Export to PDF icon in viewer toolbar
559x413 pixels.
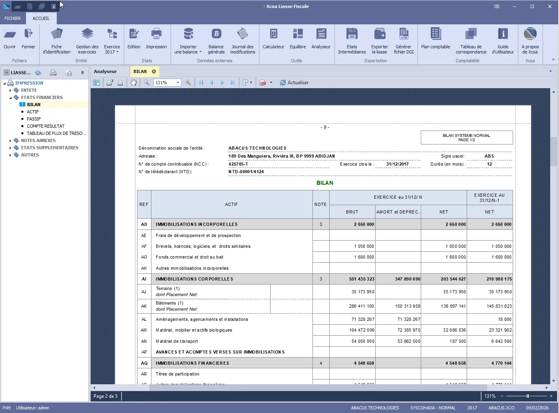click(x=263, y=83)
